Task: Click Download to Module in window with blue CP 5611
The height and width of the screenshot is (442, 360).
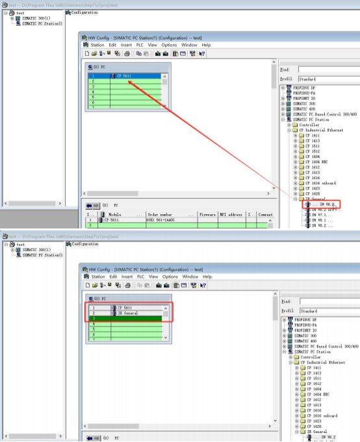Action: tap(158, 54)
